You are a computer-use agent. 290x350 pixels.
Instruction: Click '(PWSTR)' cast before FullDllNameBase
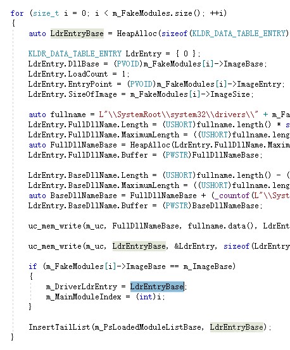(x=177, y=155)
